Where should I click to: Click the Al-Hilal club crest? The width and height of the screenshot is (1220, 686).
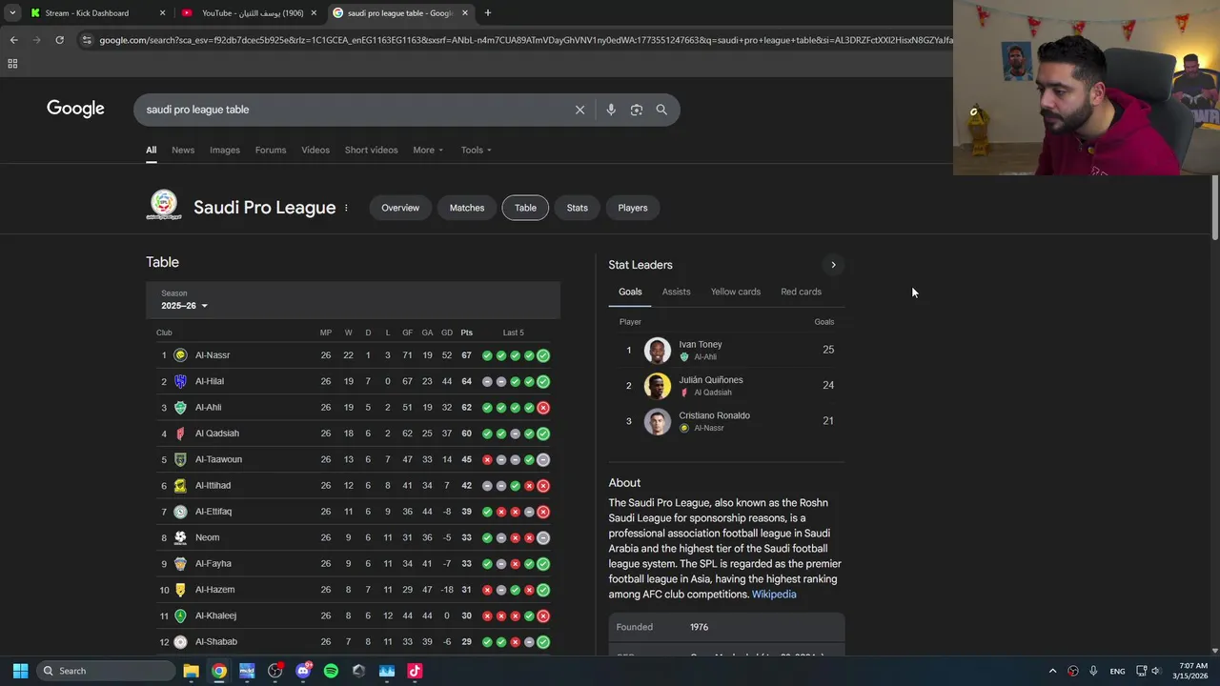[x=180, y=381]
